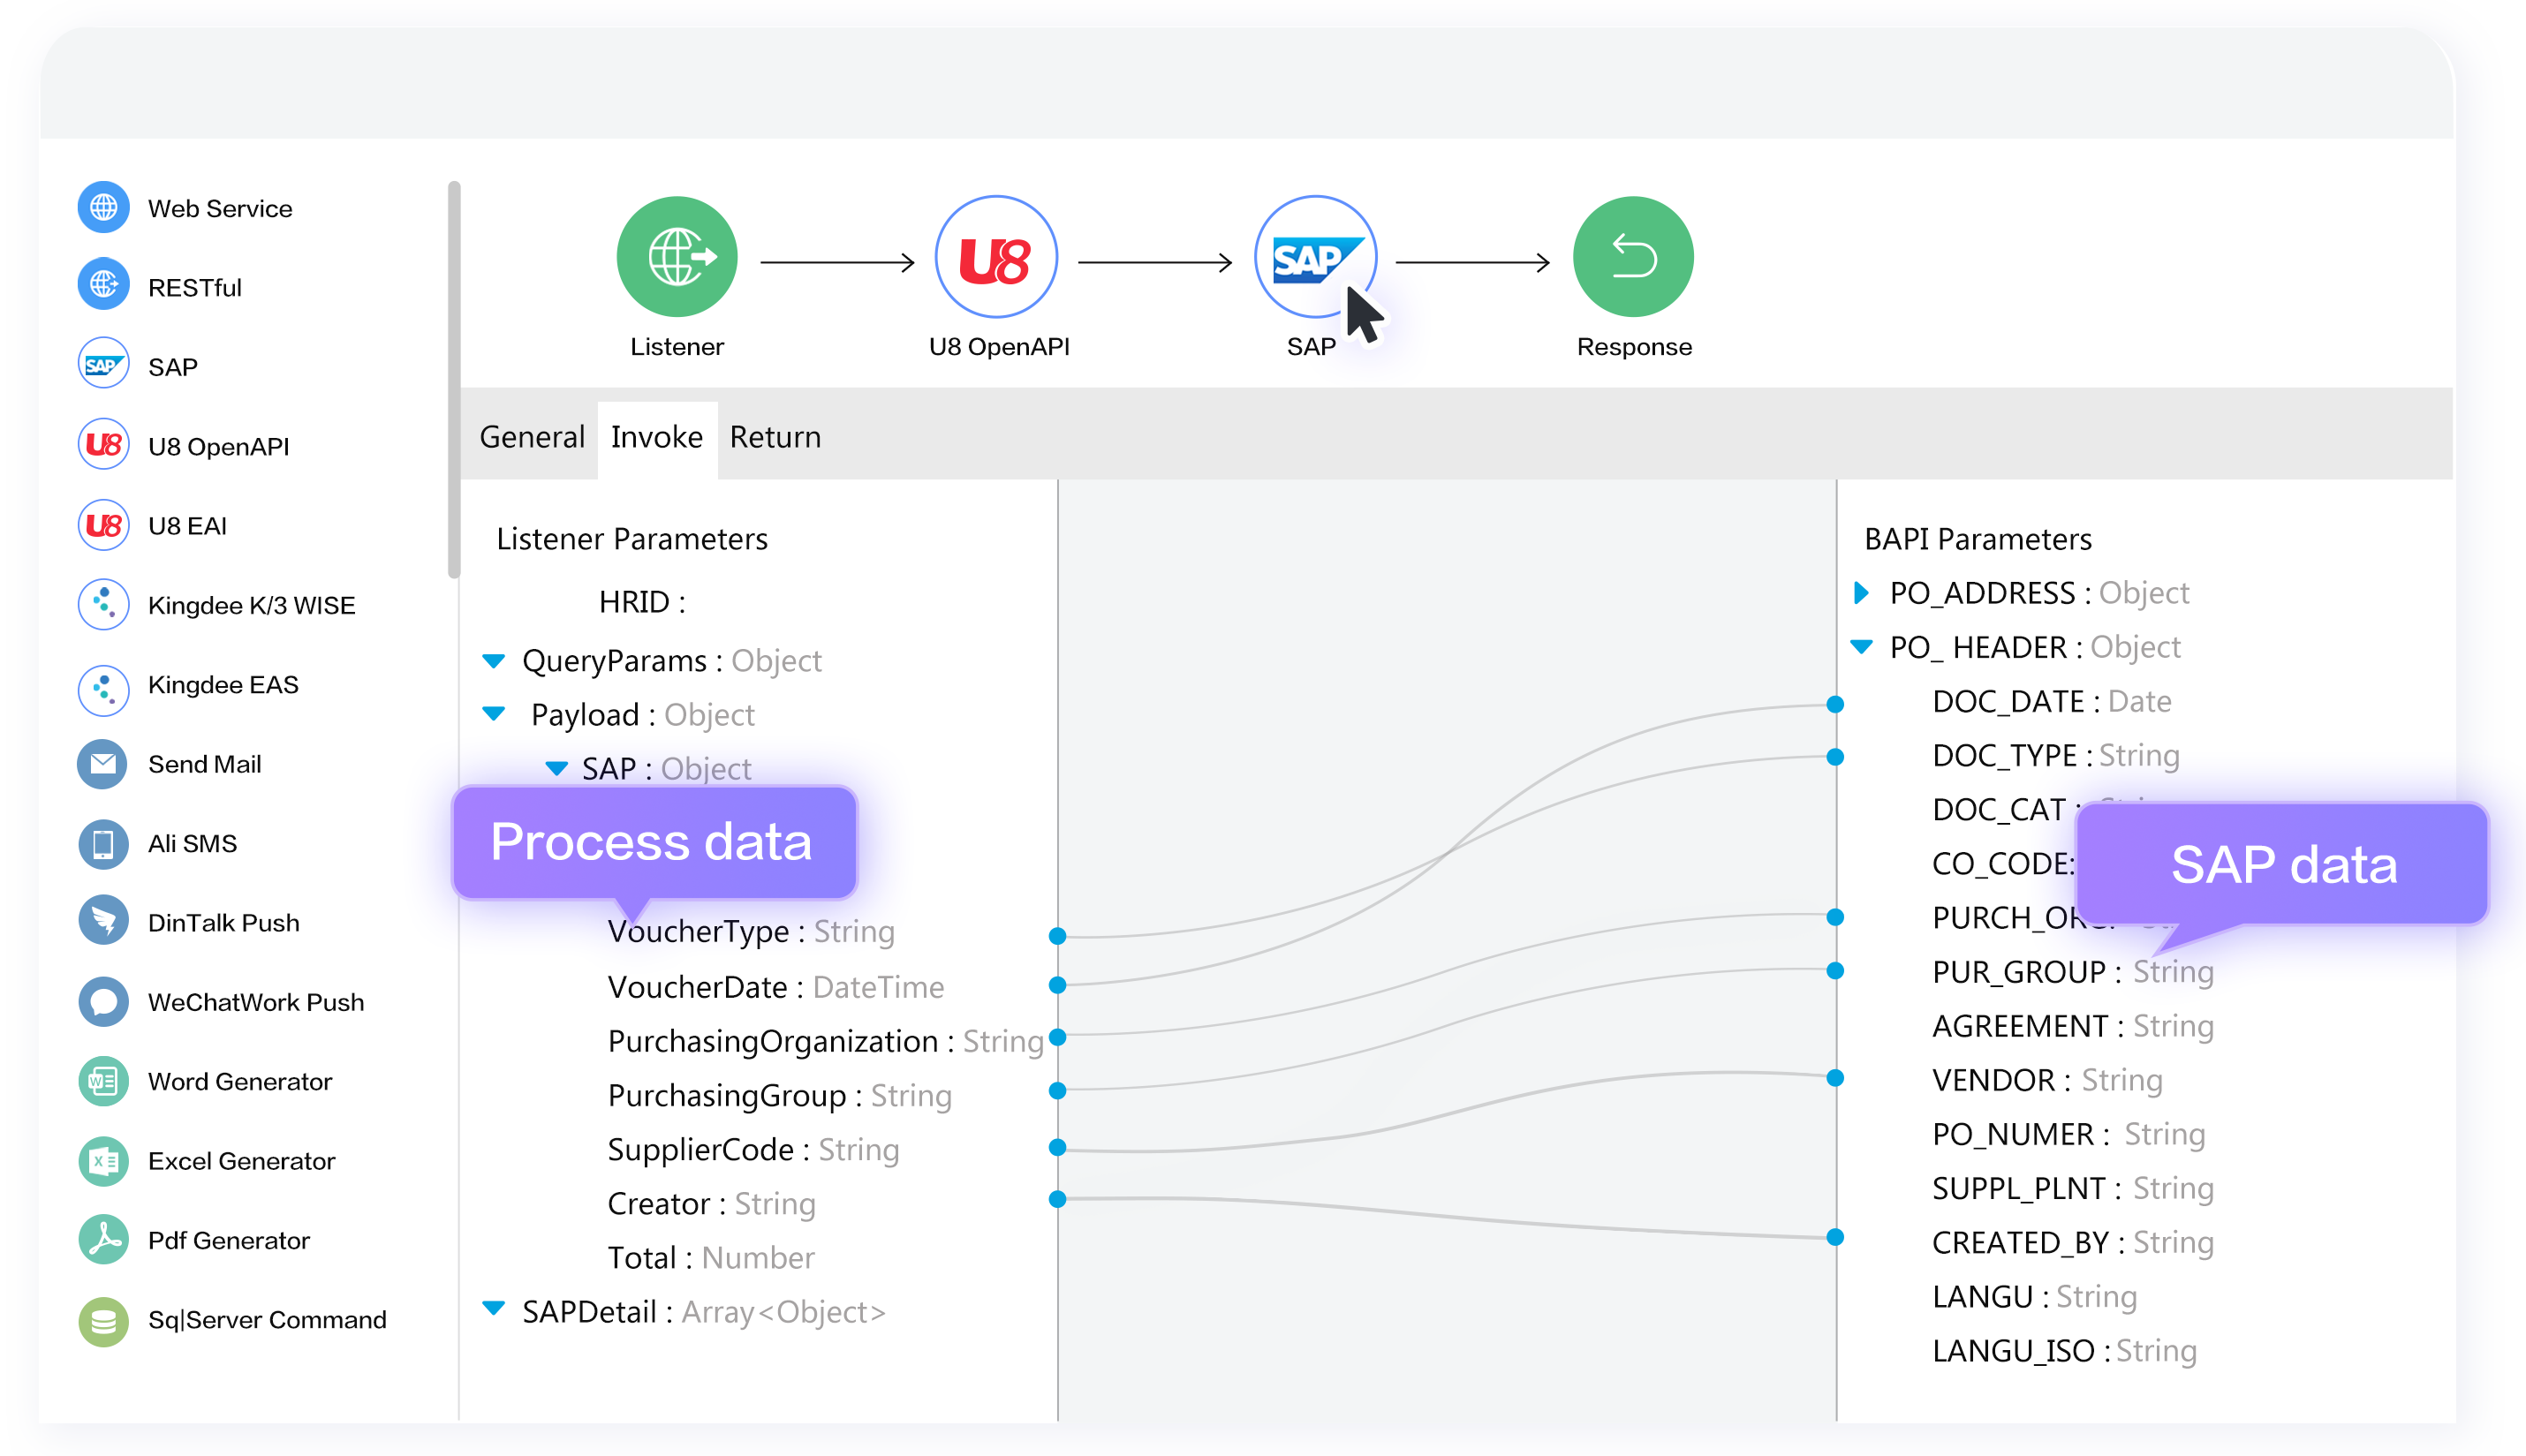The height and width of the screenshot is (1456, 2526).
Task: Select the SqlServer Command database icon
Action: (103, 1320)
